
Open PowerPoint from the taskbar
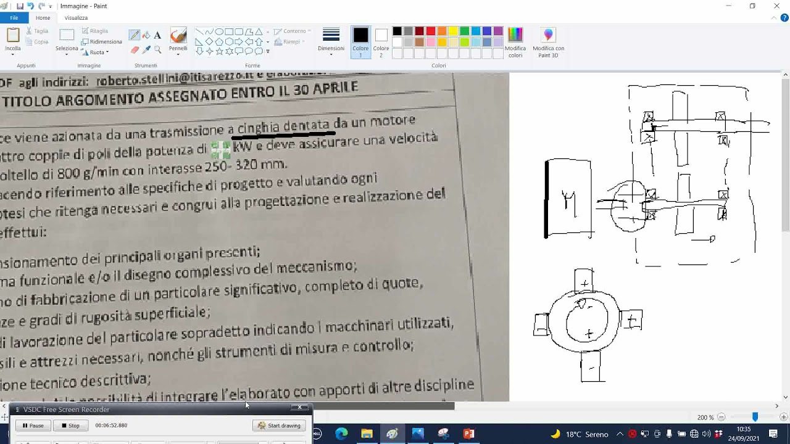[468, 434]
